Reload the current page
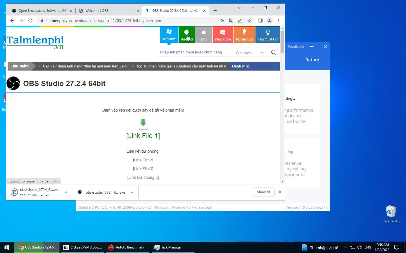The width and height of the screenshot is (406, 253). (30, 21)
